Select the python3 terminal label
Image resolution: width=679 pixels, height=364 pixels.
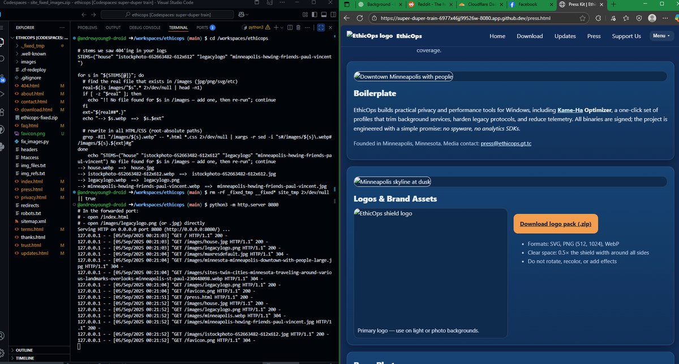tap(257, 27)
